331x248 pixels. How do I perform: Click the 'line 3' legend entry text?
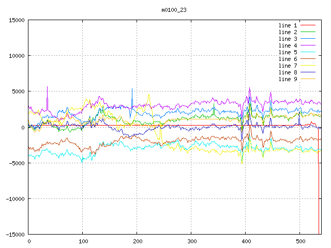click(x=288, y=39)
